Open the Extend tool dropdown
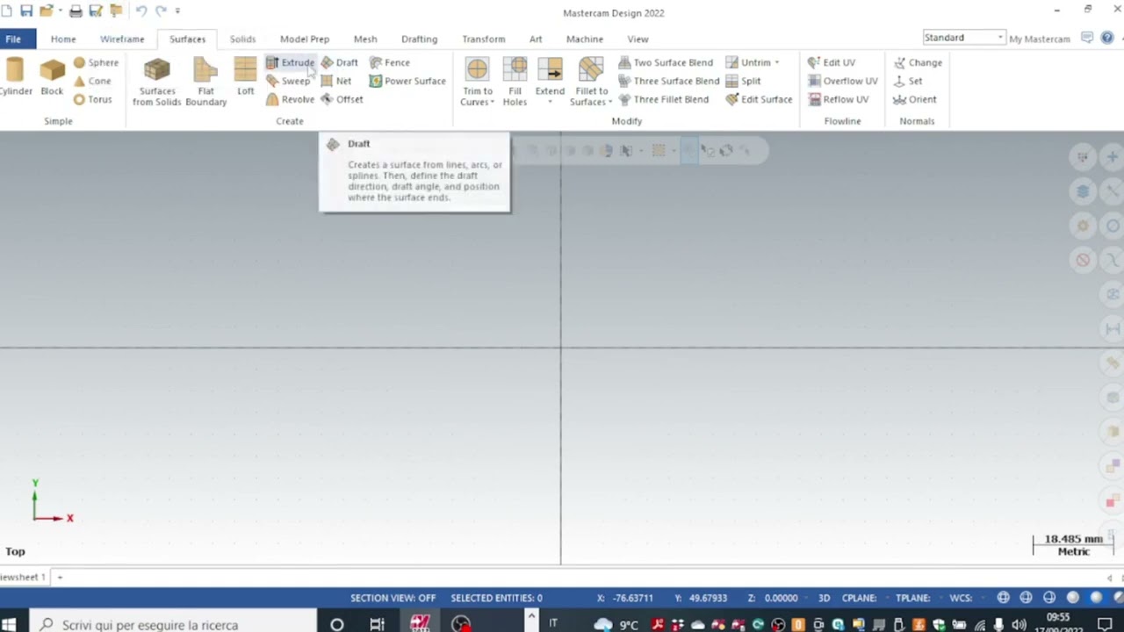1124x632 pixels. click(550, 102)
